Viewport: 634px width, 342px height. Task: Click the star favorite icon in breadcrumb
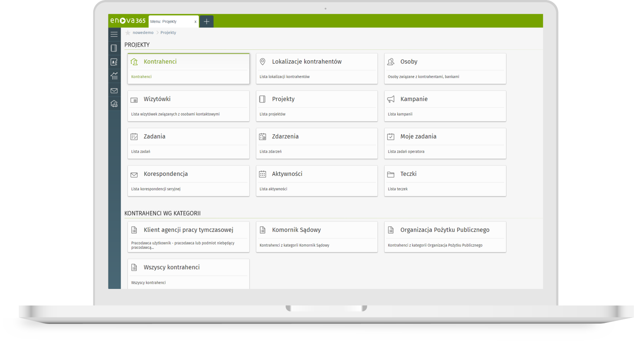(x=128, y=33)
